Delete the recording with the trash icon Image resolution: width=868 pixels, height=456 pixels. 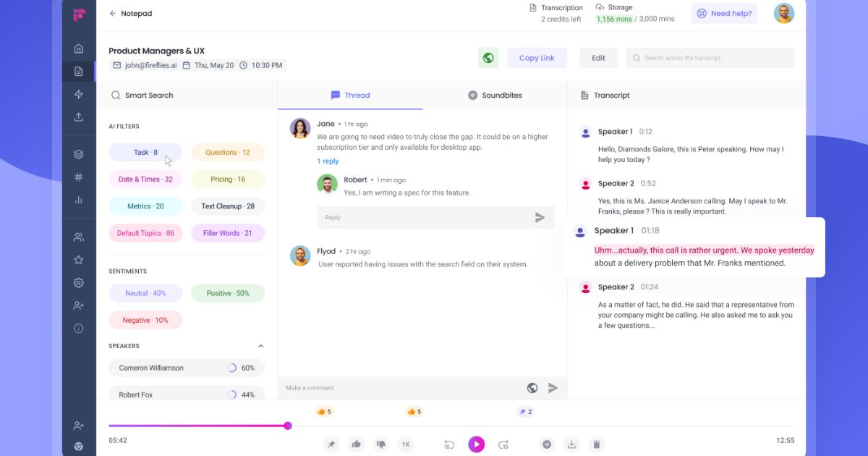point(596,444)
